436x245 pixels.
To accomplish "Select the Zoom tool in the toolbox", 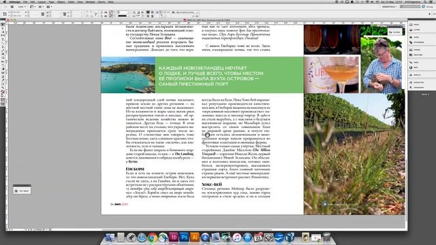I will click(3, 87).
